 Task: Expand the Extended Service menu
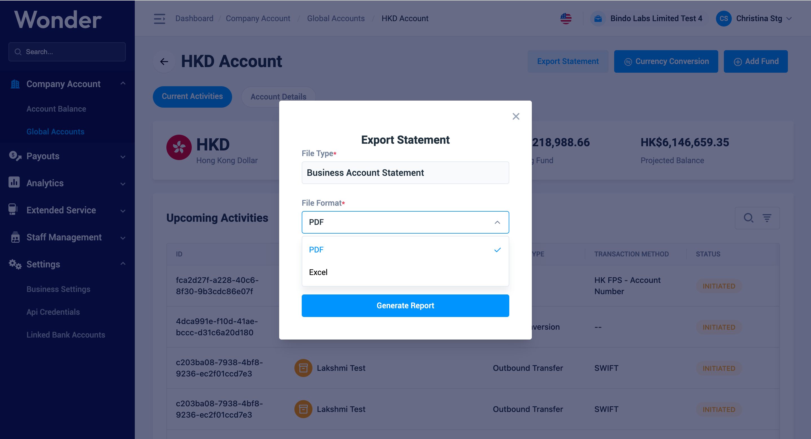pos(123,211)
